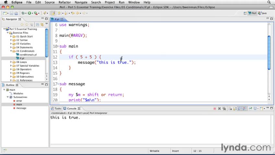Click Remove Launch icon in Console

coord(220,108)
